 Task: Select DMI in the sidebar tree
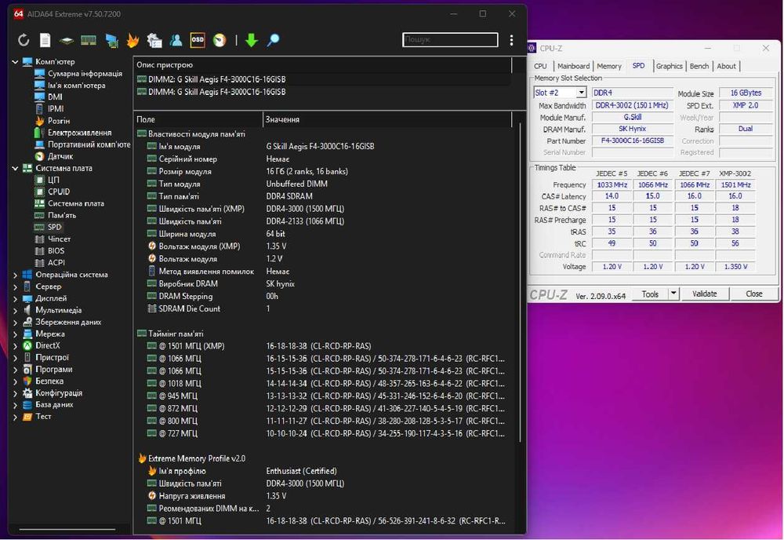point(55,97)
